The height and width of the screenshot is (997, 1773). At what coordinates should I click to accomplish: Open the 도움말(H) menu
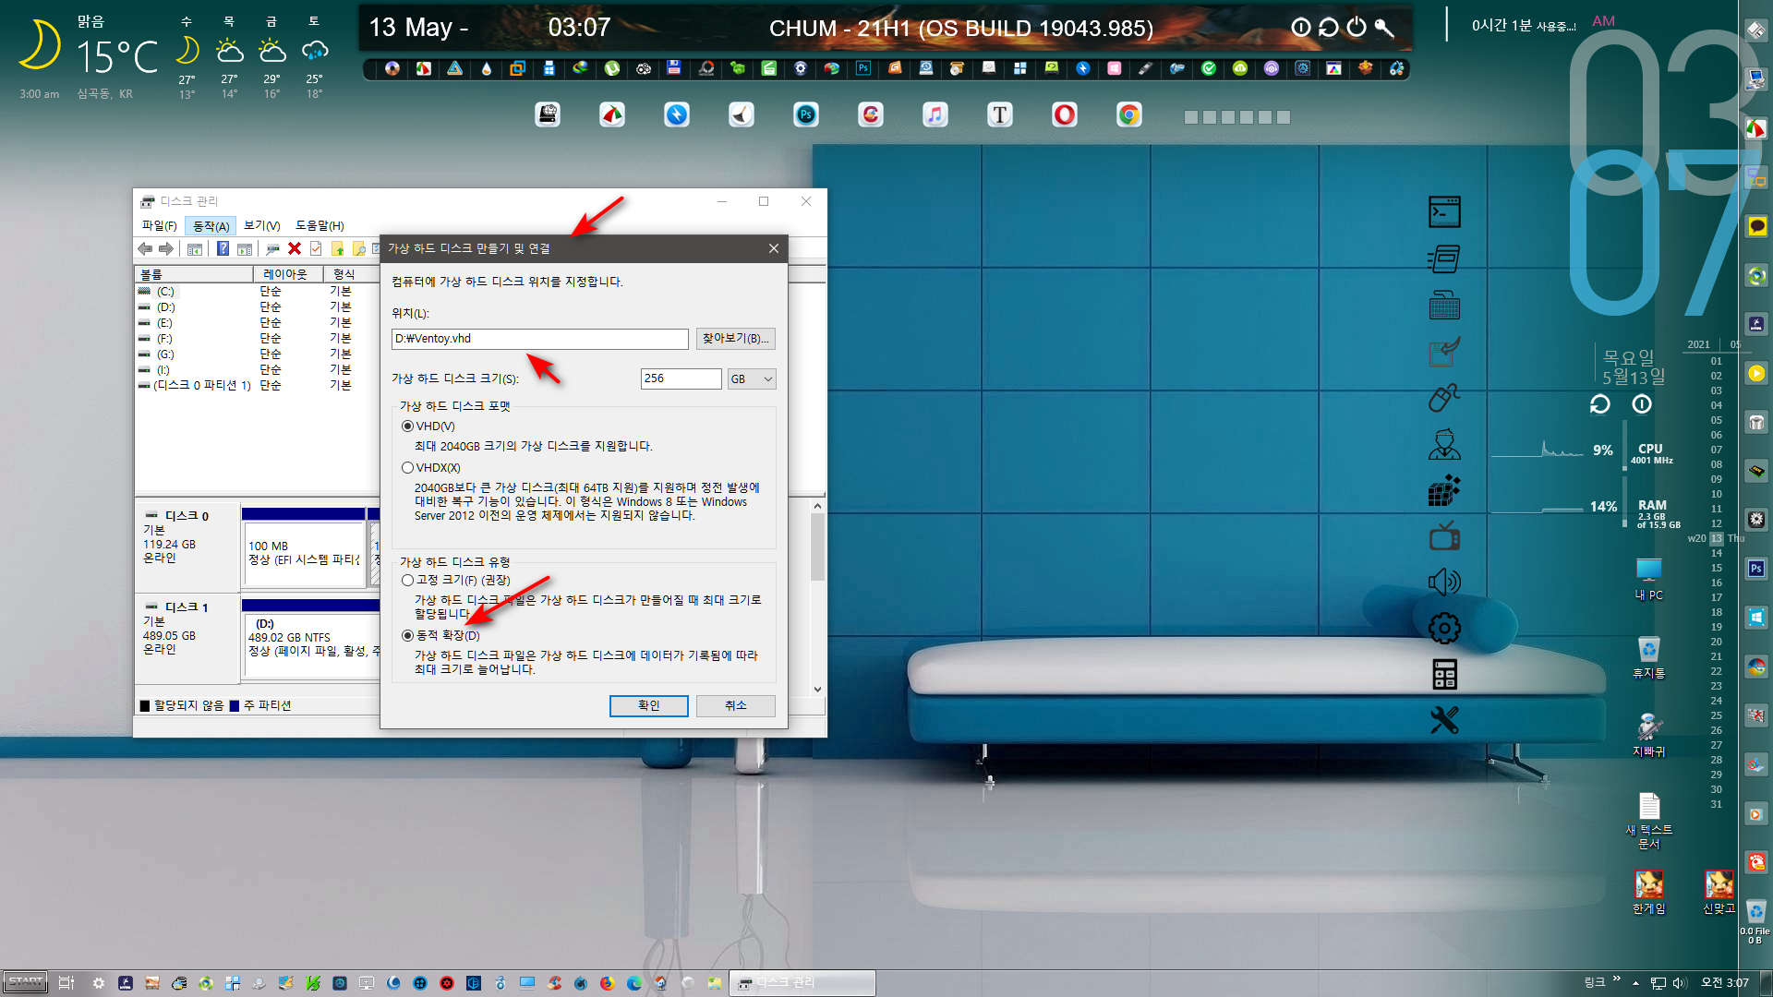320,225
